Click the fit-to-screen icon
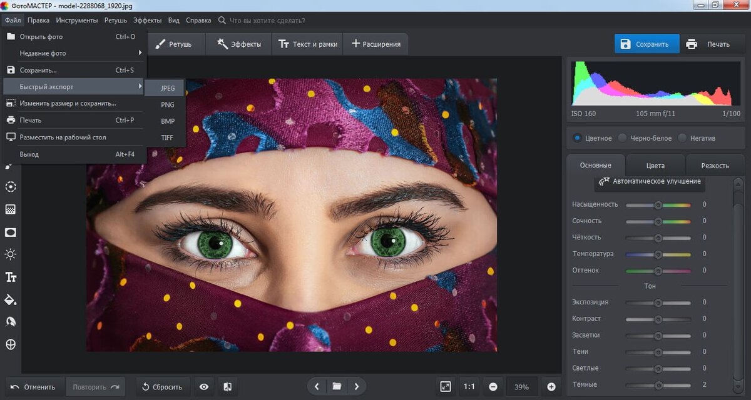This screenshot has height=400, width=751. pos(445,387)
